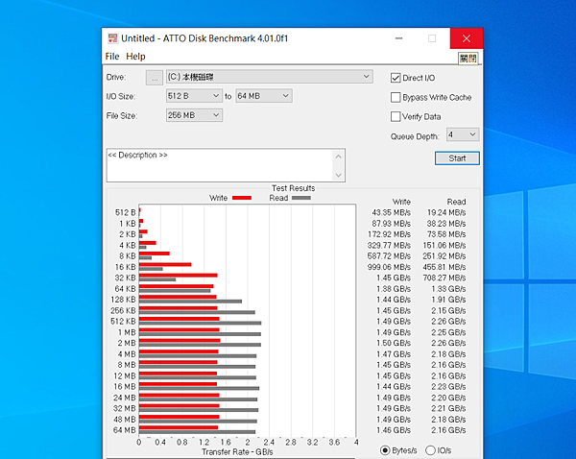This screenshot has height=459, width=576.
Task: Click the Read column header in results
Action: pyautogui.click(x=456, y=202)
